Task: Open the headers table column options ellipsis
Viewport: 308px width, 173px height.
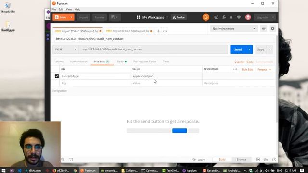Action: (235, 69)
